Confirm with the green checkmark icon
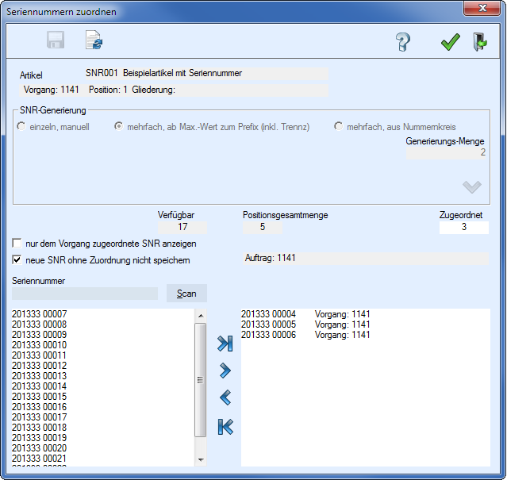 [x=451, y=42]
